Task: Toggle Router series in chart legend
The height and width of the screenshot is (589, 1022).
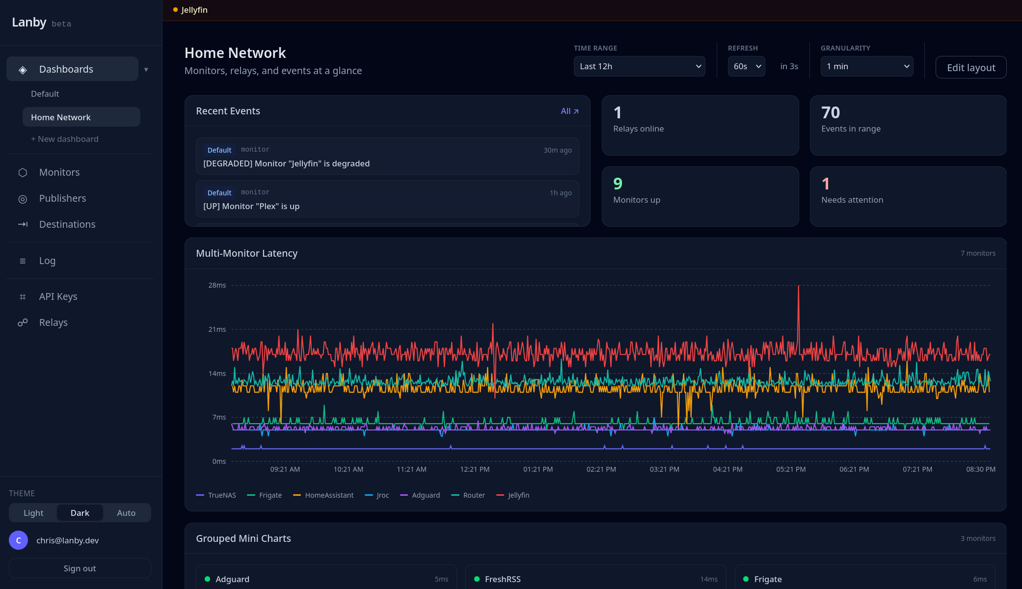Action: [468, 495]
